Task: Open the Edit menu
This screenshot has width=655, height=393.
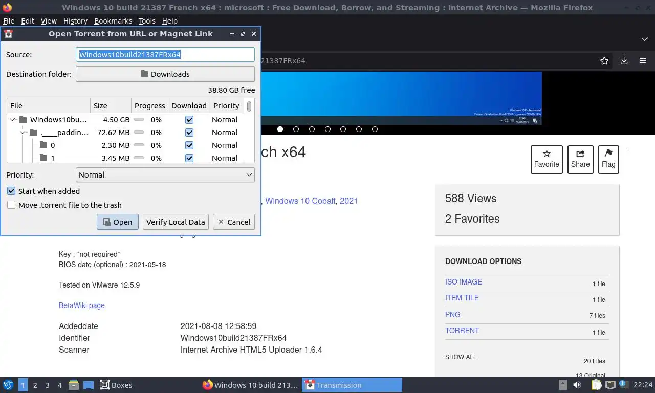Action: (x=28, y=21)
